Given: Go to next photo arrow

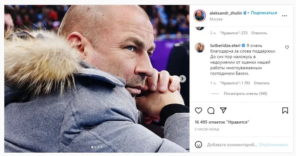Looking at the screenshot, I should pyautogui.click(x=182, y=79).
